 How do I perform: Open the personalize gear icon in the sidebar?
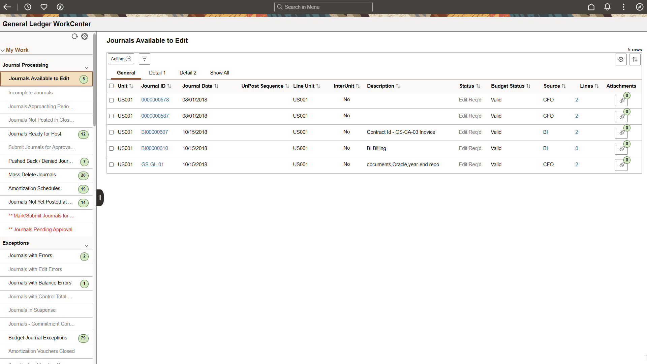click(x=85, y=36)
